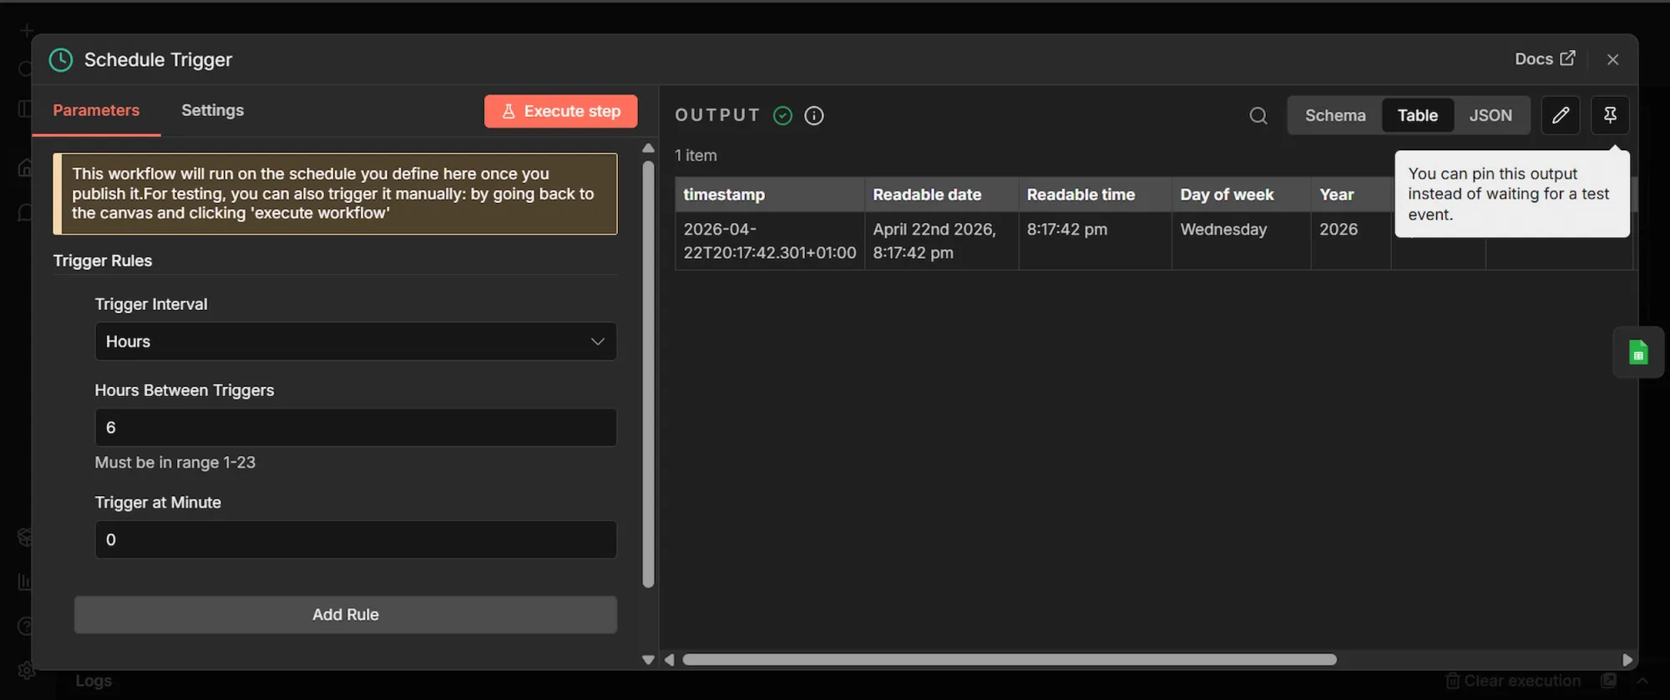Screen dimensions: 1670x700
Task: Click the Execute step button
Action: (560, 111)
